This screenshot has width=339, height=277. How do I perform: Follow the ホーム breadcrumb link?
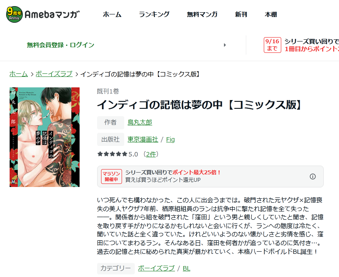[x=19, y=74]
